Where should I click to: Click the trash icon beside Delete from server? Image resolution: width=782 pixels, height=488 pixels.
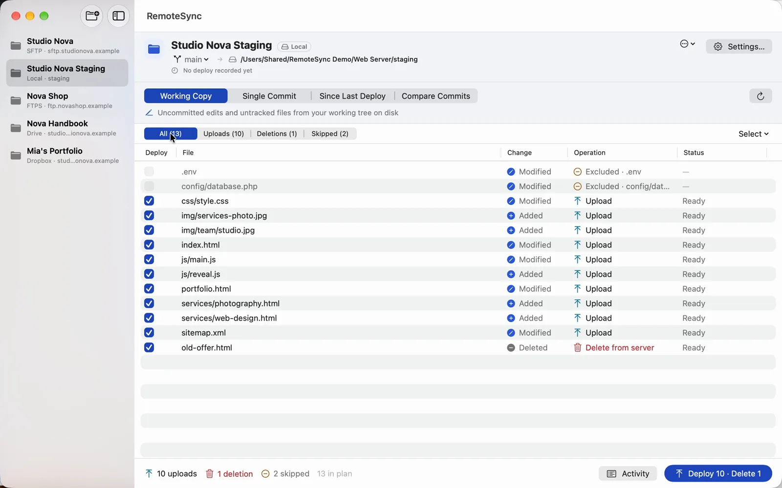coord(578,348)
